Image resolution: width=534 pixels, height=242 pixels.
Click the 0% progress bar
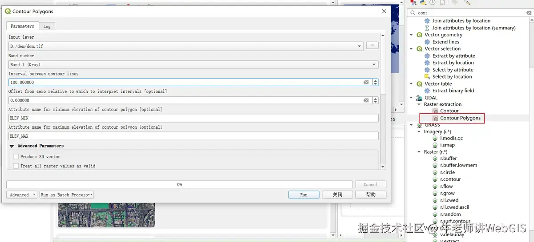pyautogui.click(x=179, y=185)
